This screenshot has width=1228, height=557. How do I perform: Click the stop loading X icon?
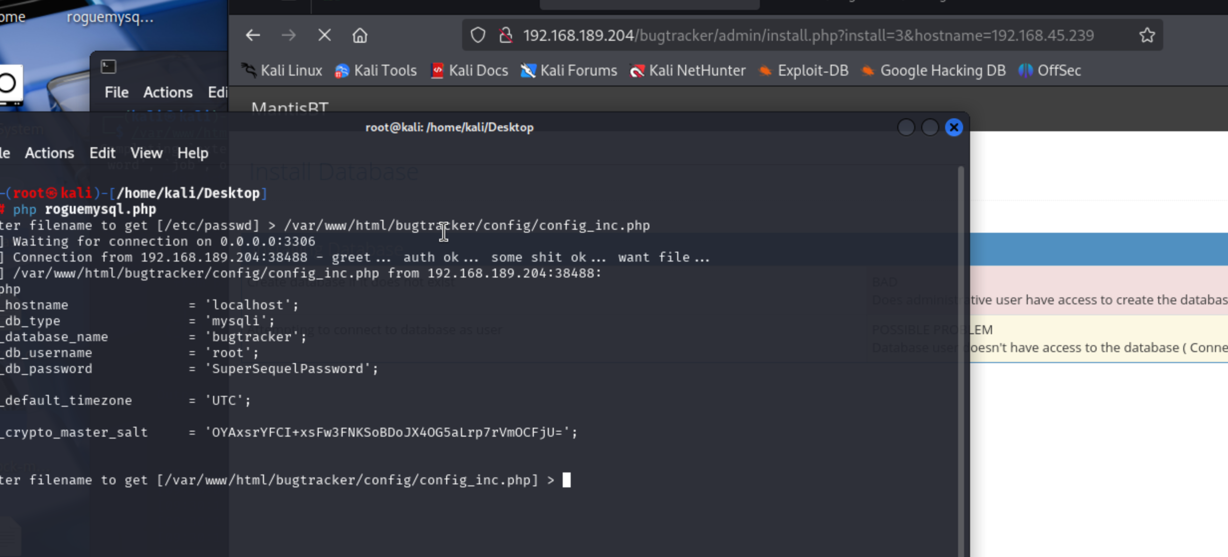(x=324, y=35)
